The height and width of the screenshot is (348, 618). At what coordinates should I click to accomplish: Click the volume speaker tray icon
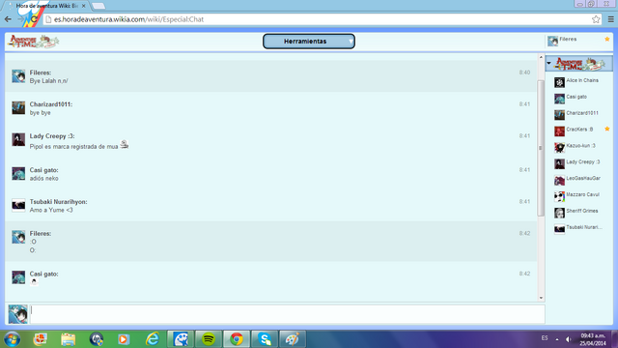(x=569, y=339)
